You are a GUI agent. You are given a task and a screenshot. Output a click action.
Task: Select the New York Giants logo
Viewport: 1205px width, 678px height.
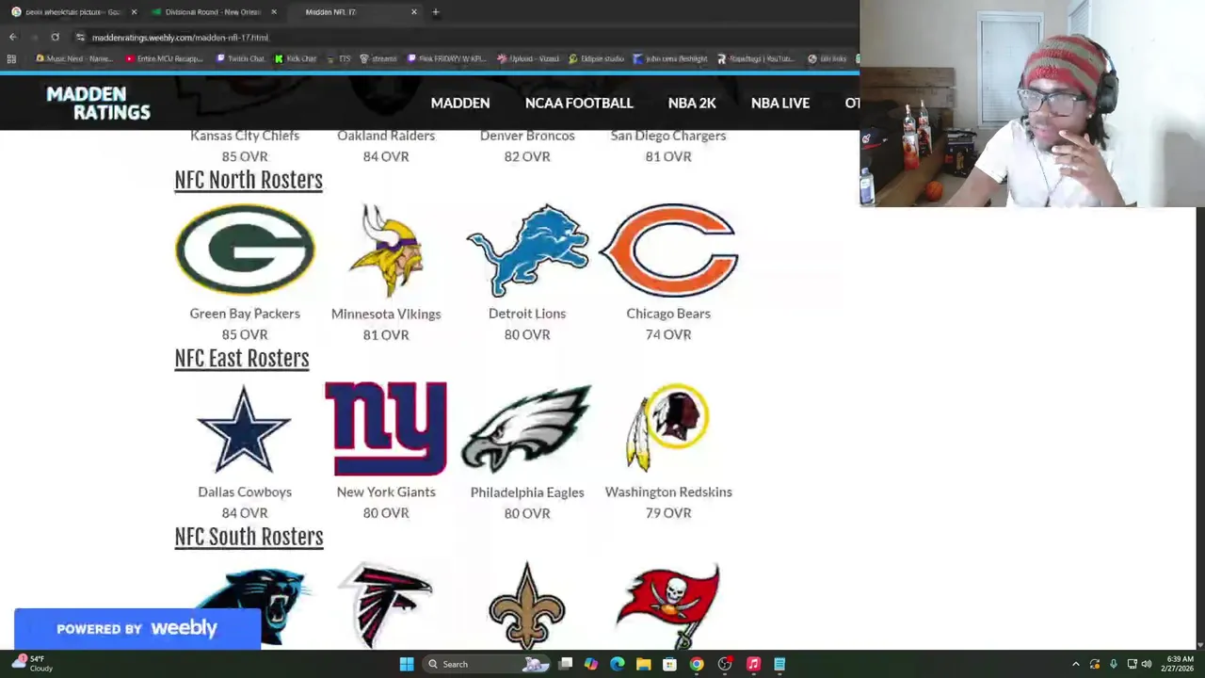(x=386, y=428)
